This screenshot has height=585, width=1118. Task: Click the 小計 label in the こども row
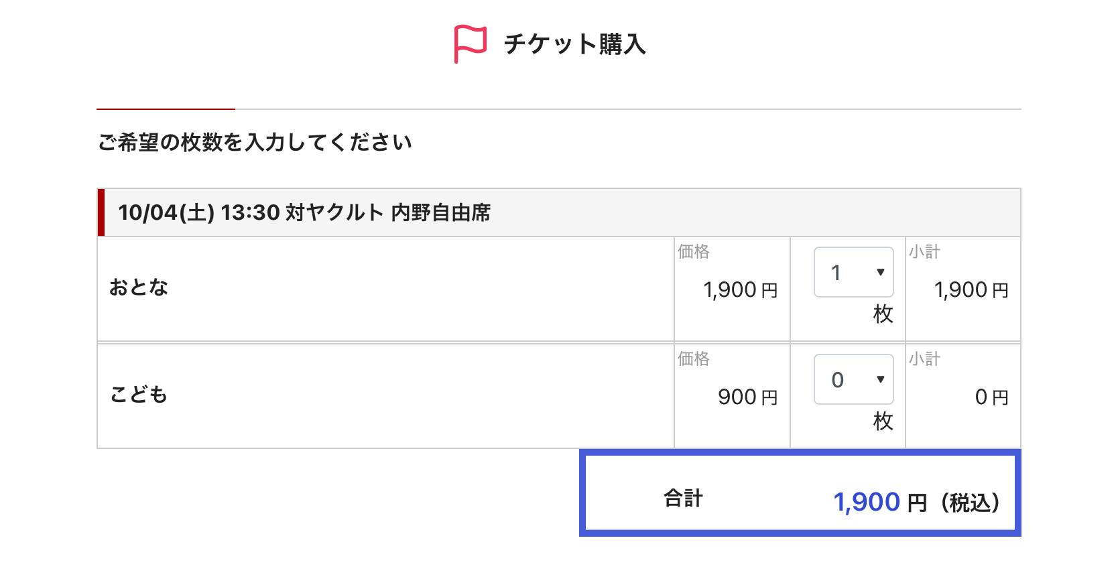click(924, 359)
